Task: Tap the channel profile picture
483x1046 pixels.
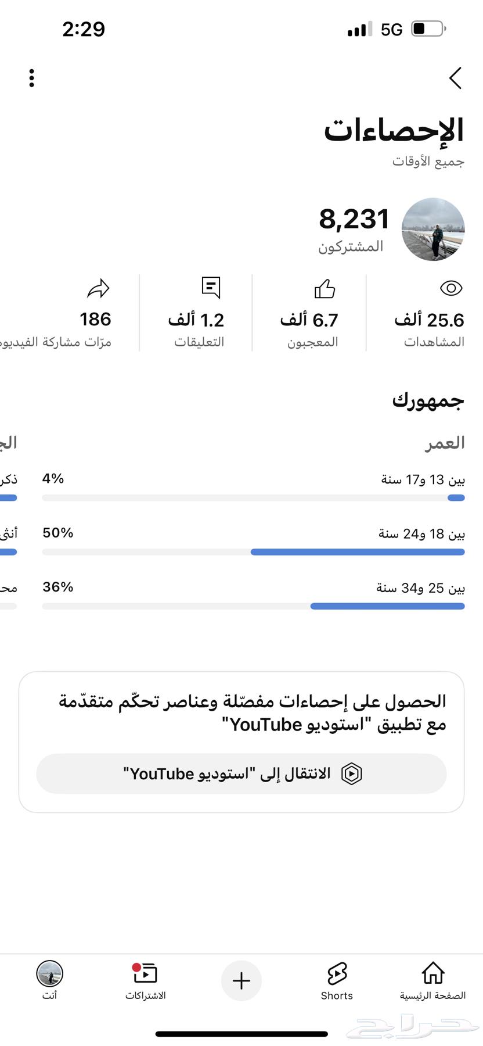Action: [433, 230]
